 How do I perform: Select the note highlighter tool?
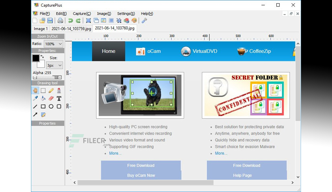pos(43,114)
